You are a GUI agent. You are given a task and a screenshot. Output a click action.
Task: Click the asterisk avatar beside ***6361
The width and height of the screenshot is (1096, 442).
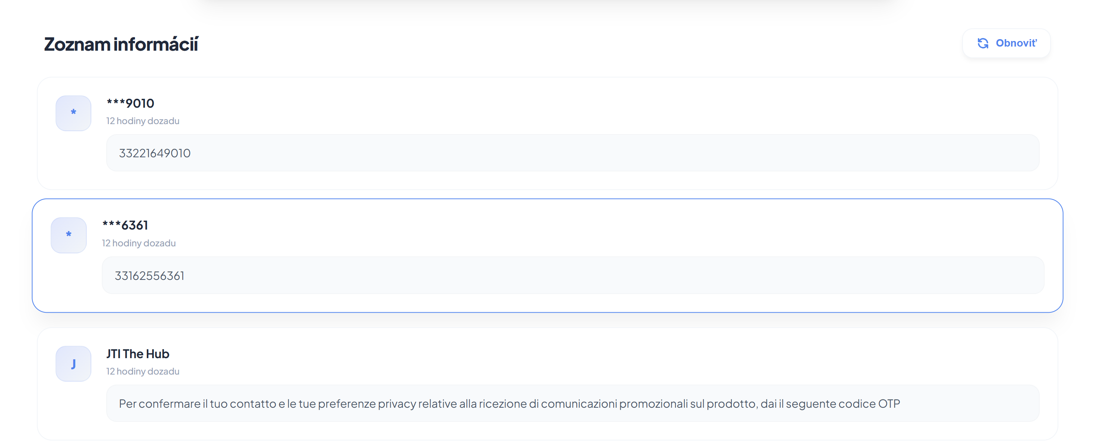[69, 235]
